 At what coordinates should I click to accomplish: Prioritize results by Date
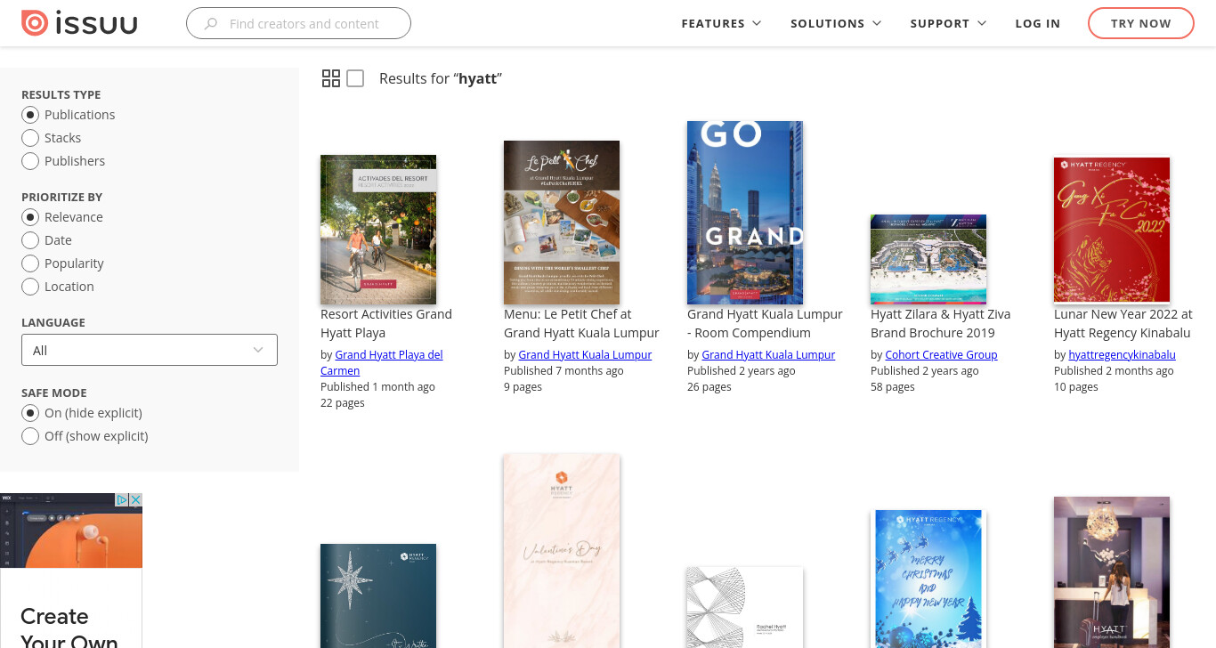click(30, 240)
